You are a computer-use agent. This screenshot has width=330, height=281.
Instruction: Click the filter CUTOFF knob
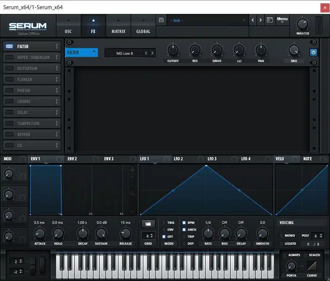[173, 50]
